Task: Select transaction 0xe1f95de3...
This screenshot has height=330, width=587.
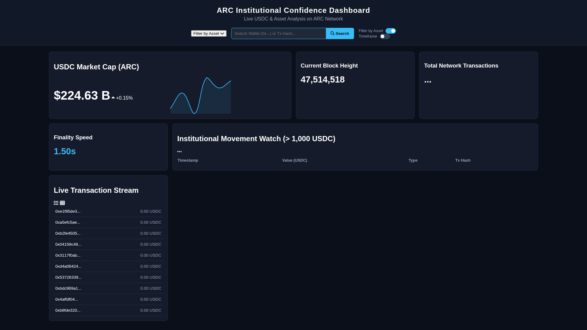Action: click(x=108, y=211)
